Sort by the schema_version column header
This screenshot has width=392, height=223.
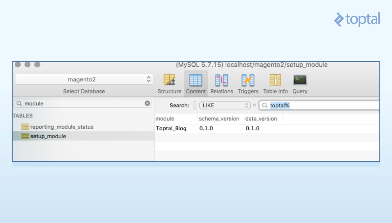pos(219,119)
